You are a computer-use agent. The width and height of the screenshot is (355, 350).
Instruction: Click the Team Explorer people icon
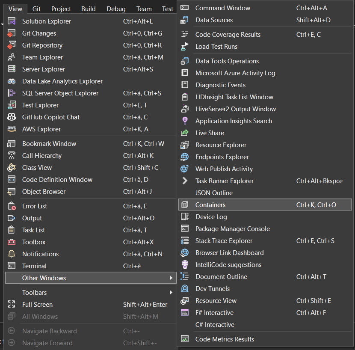click(12, 57)
